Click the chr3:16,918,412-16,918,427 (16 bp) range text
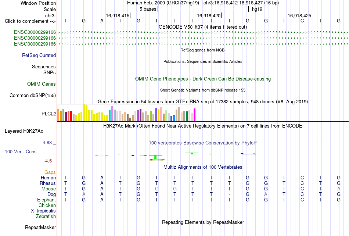This screenshot has height=236, width=349. coord(241,3)
